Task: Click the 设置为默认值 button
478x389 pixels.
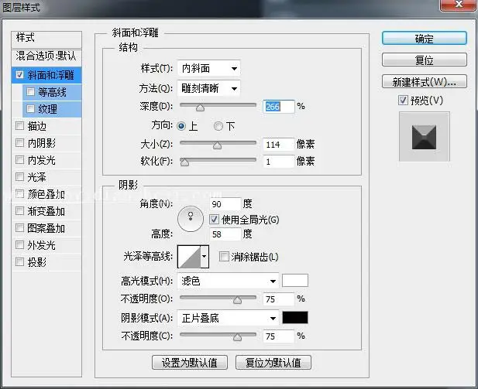Action: 190,363
